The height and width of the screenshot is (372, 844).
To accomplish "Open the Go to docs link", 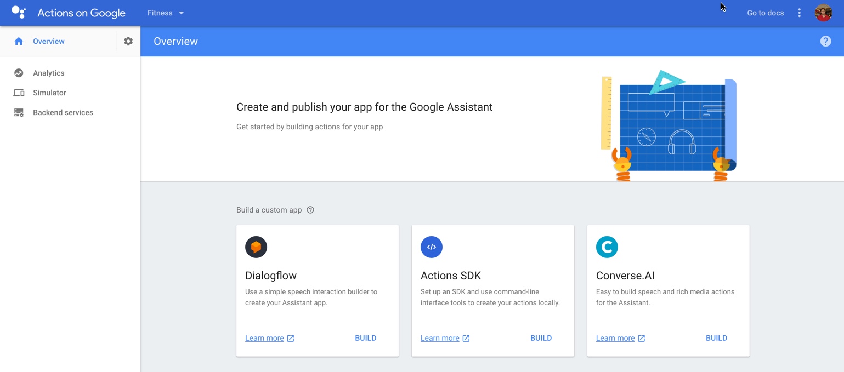I will (765, 13).
